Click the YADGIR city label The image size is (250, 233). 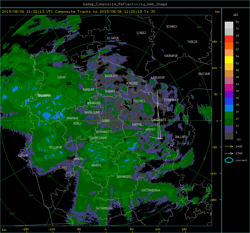[x=192, y=42]
